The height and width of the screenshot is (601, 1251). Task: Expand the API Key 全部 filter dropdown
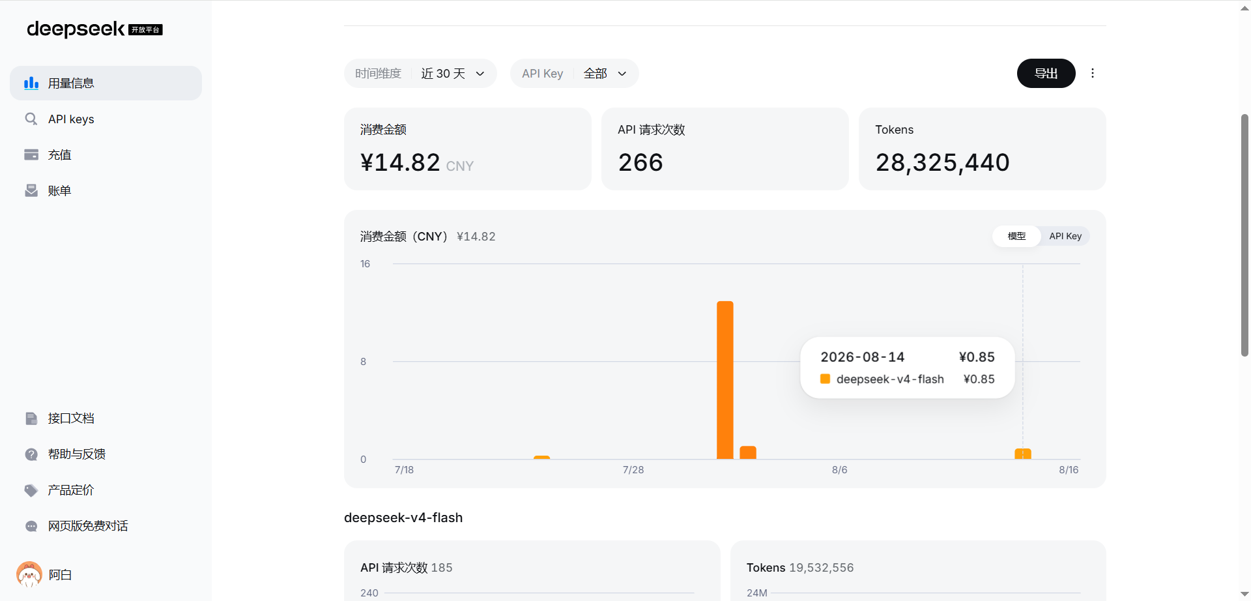coord(574,73)
